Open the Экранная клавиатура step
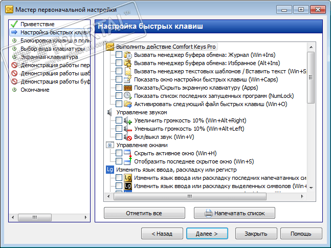Image resolution: width=331 pixels, height=248 pixels. [49, 57]
